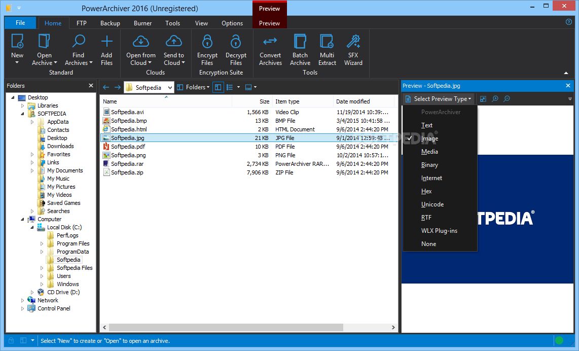
Task: Click the Decrypt Files lock icon
Action: [236, 41]
